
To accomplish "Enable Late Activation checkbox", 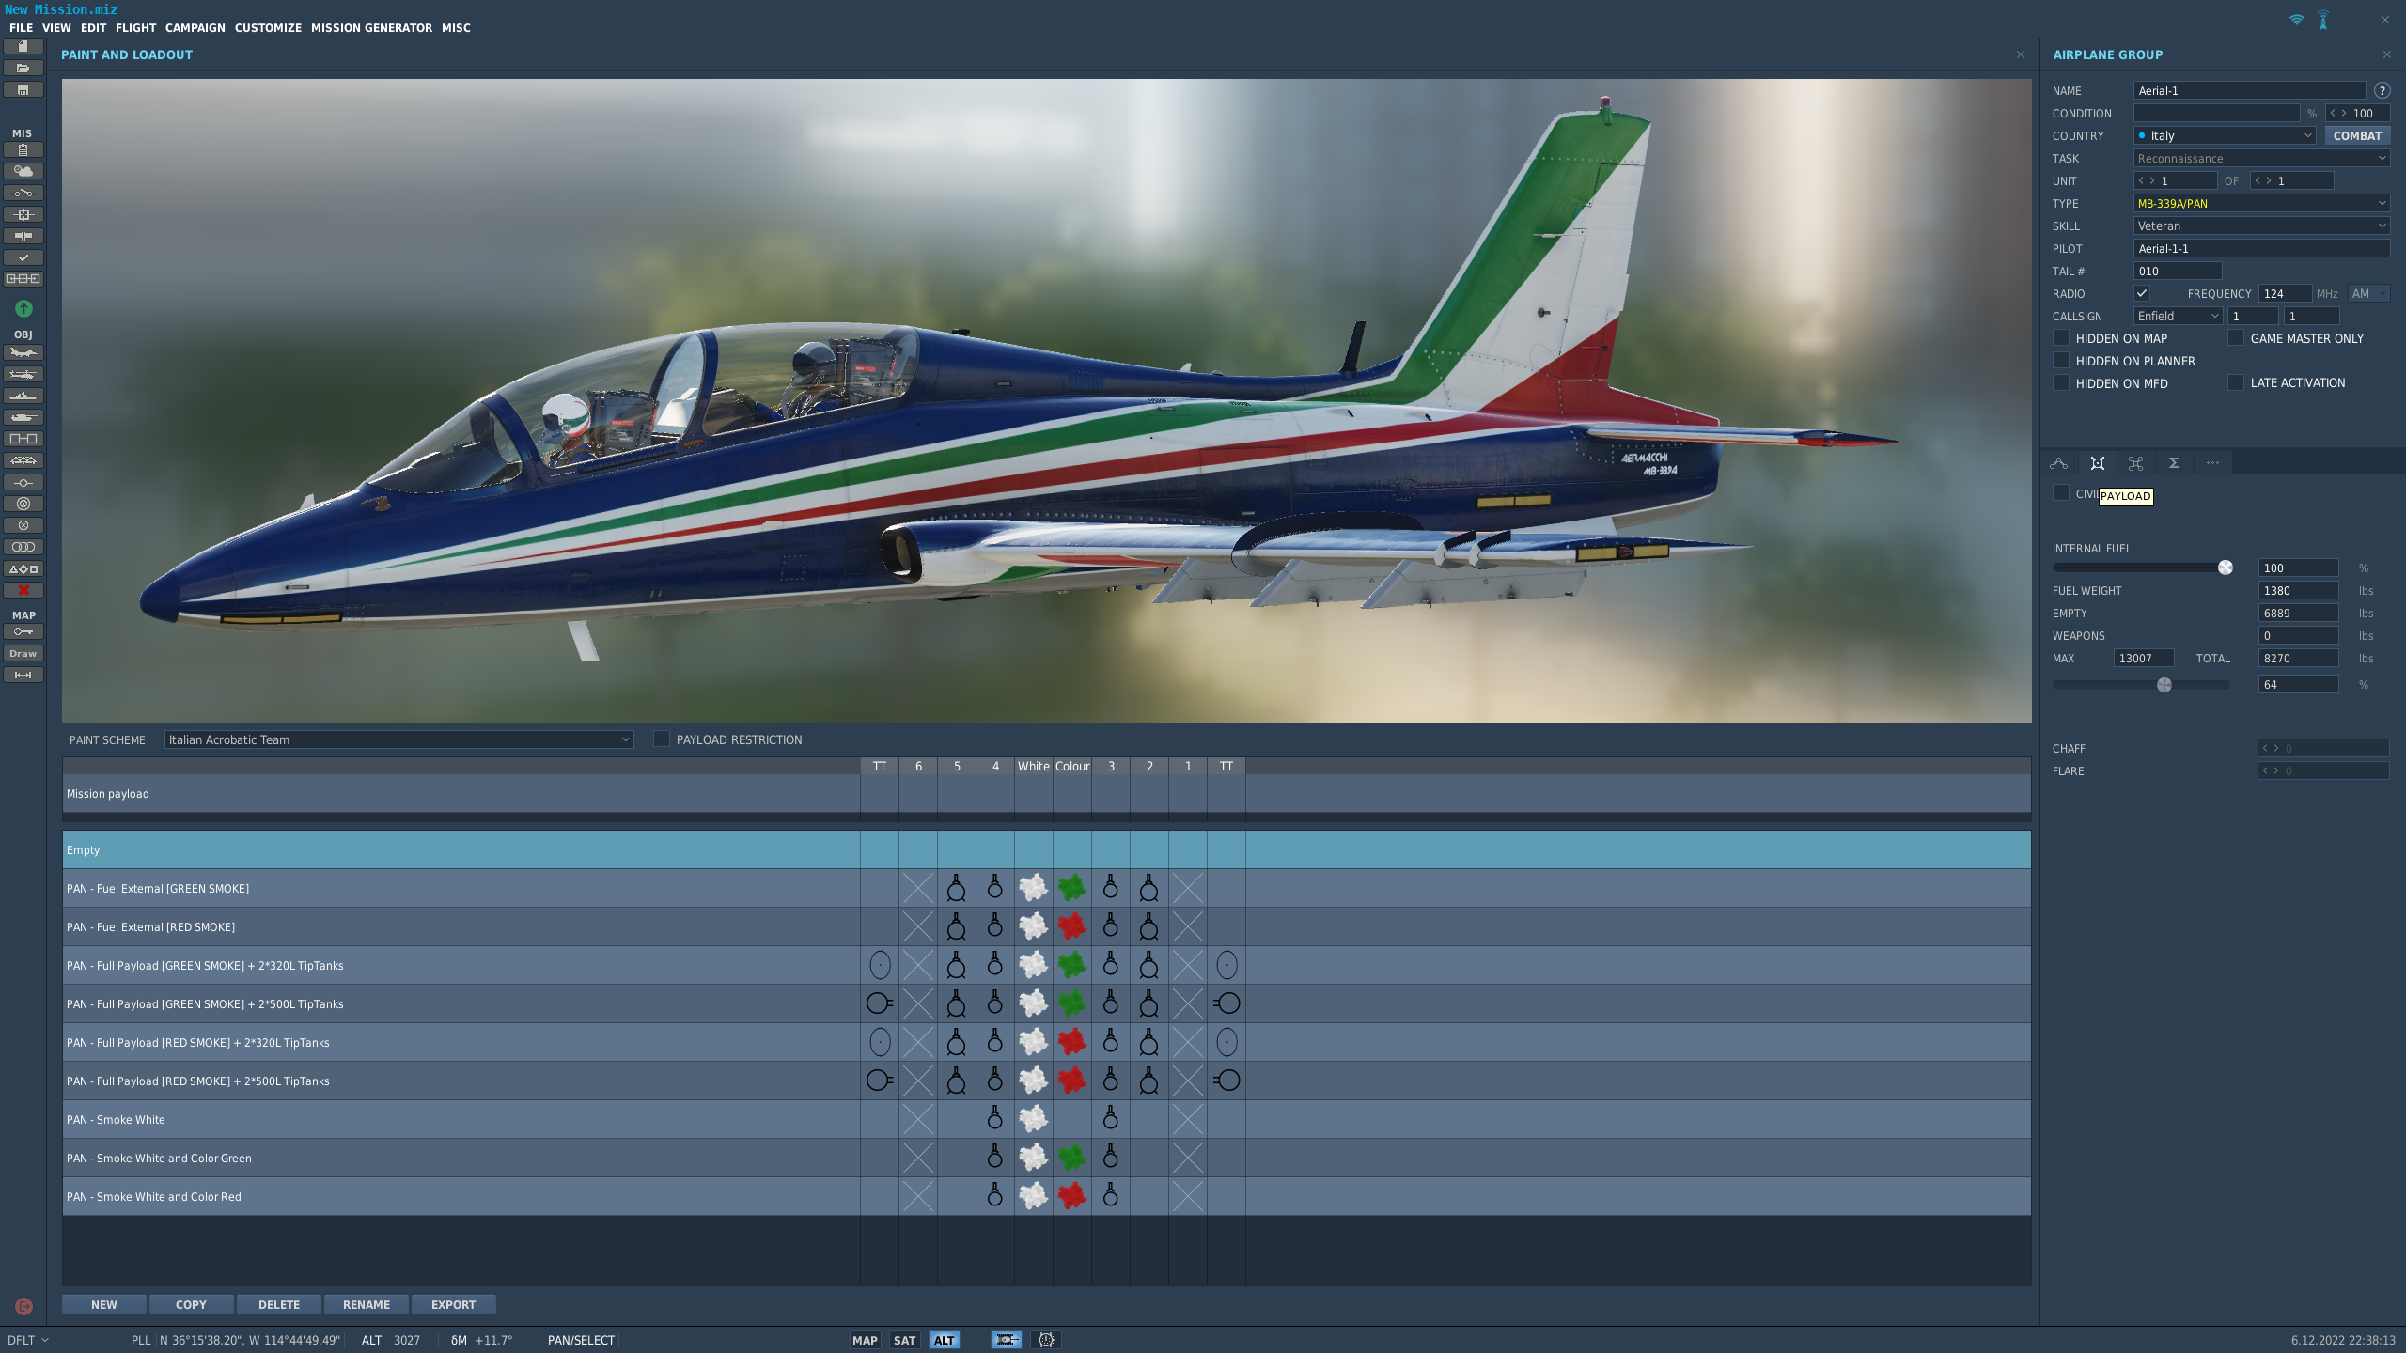I will pos(2236,382).
